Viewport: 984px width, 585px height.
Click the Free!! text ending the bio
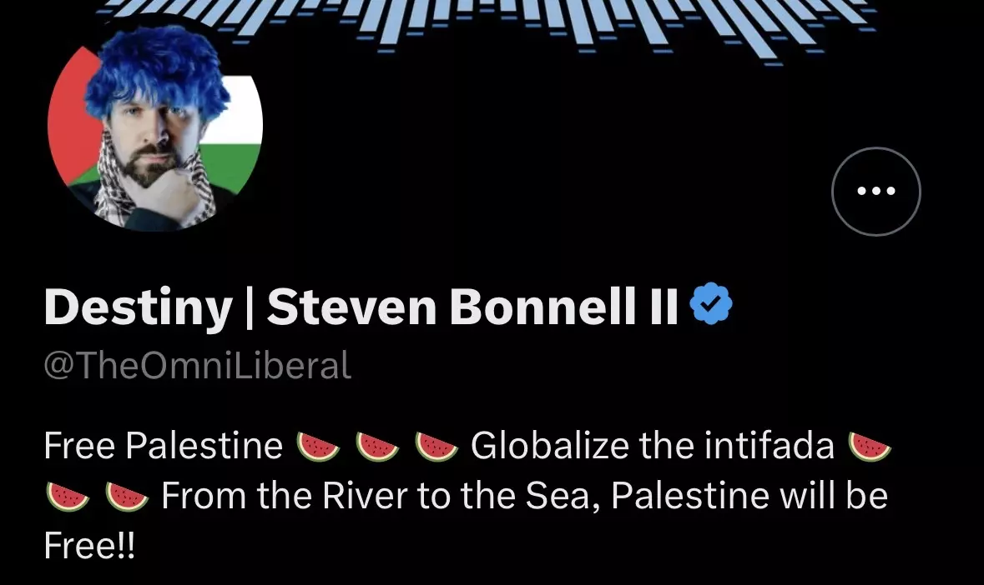point(89,546)
